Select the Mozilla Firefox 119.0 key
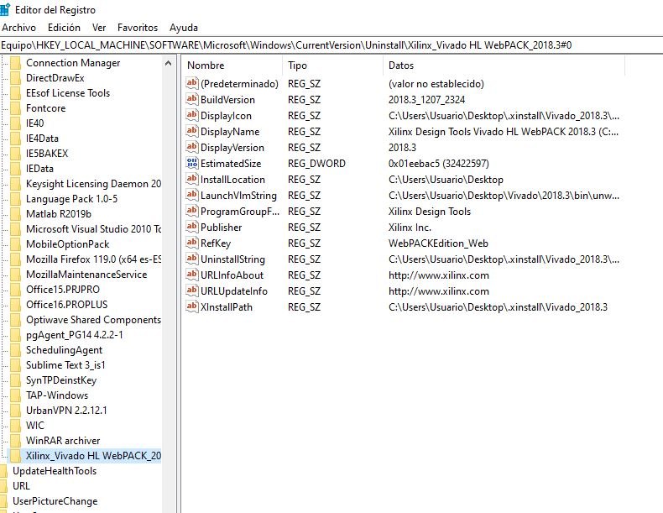This screenshot has width=663, height=513. click(x=93, y=259)
